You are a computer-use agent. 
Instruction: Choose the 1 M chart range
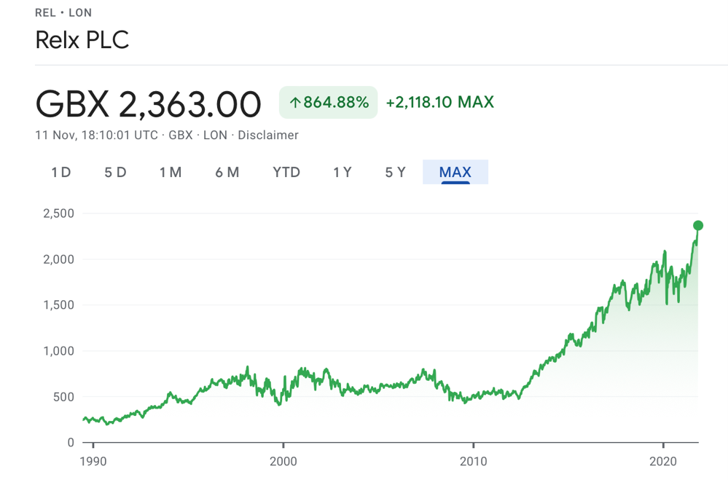click(171, 173)
